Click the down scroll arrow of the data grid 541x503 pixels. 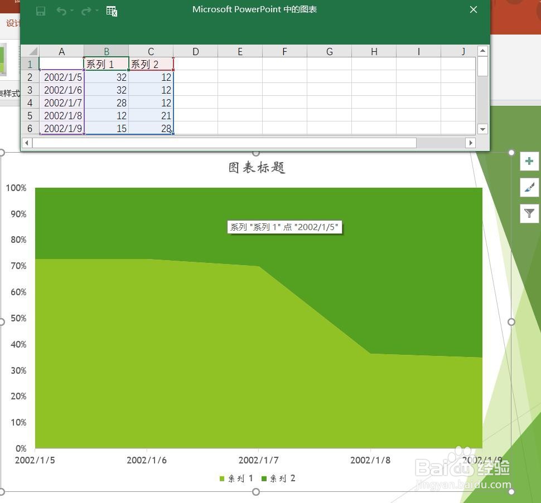coord(482,129)
